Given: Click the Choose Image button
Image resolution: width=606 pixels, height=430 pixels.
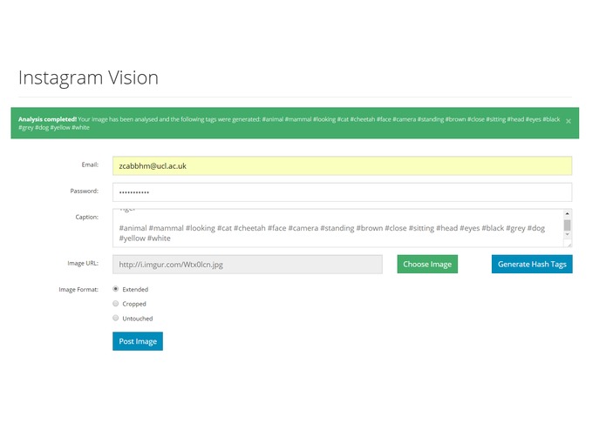Looking at the screenshot, I should [x=427, y=264].
